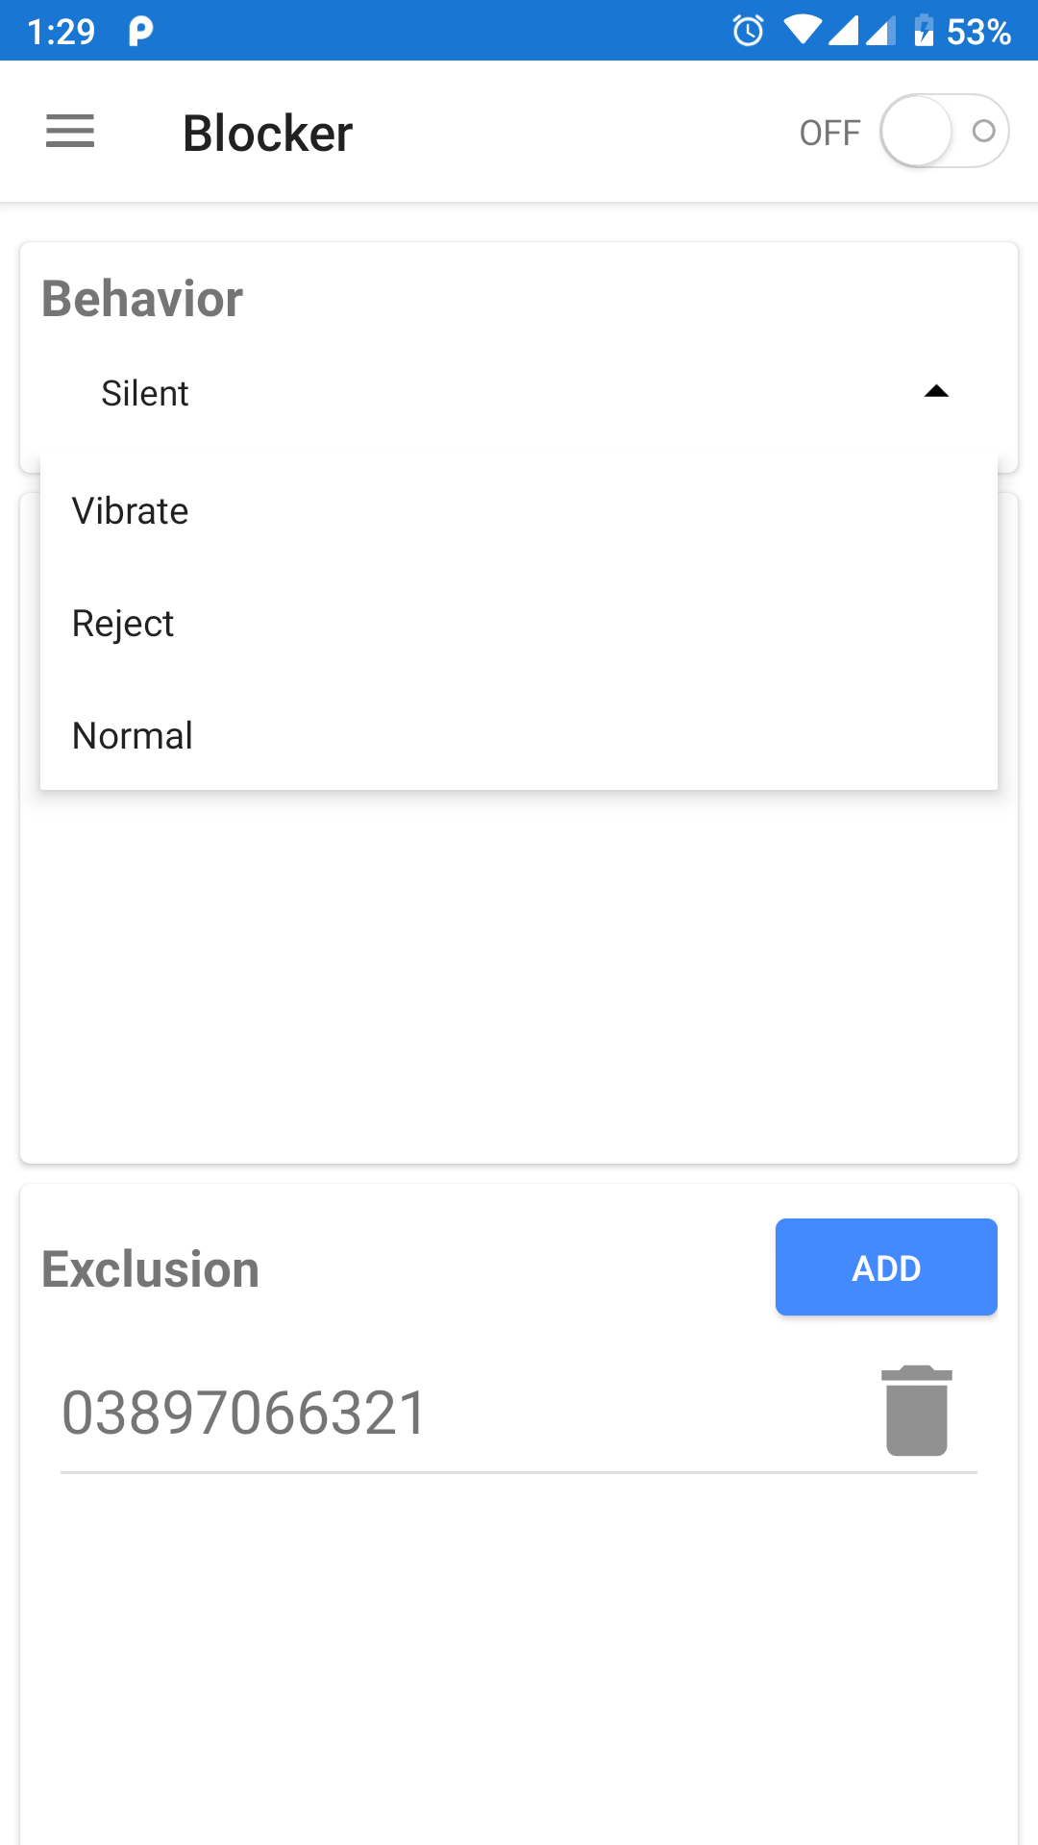
Task: Pick Normal in the dropdown list
Action: pyautogui.click(x=133, y=736)
